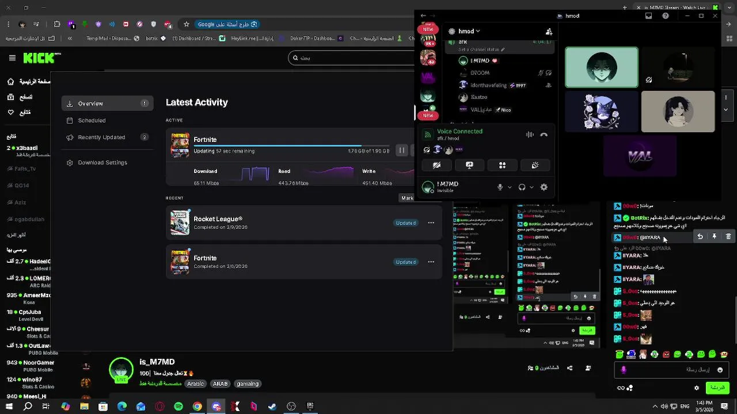This screenshot has height=414, width=737.
Task: Open microphone input options arrow
Action: 510,187
